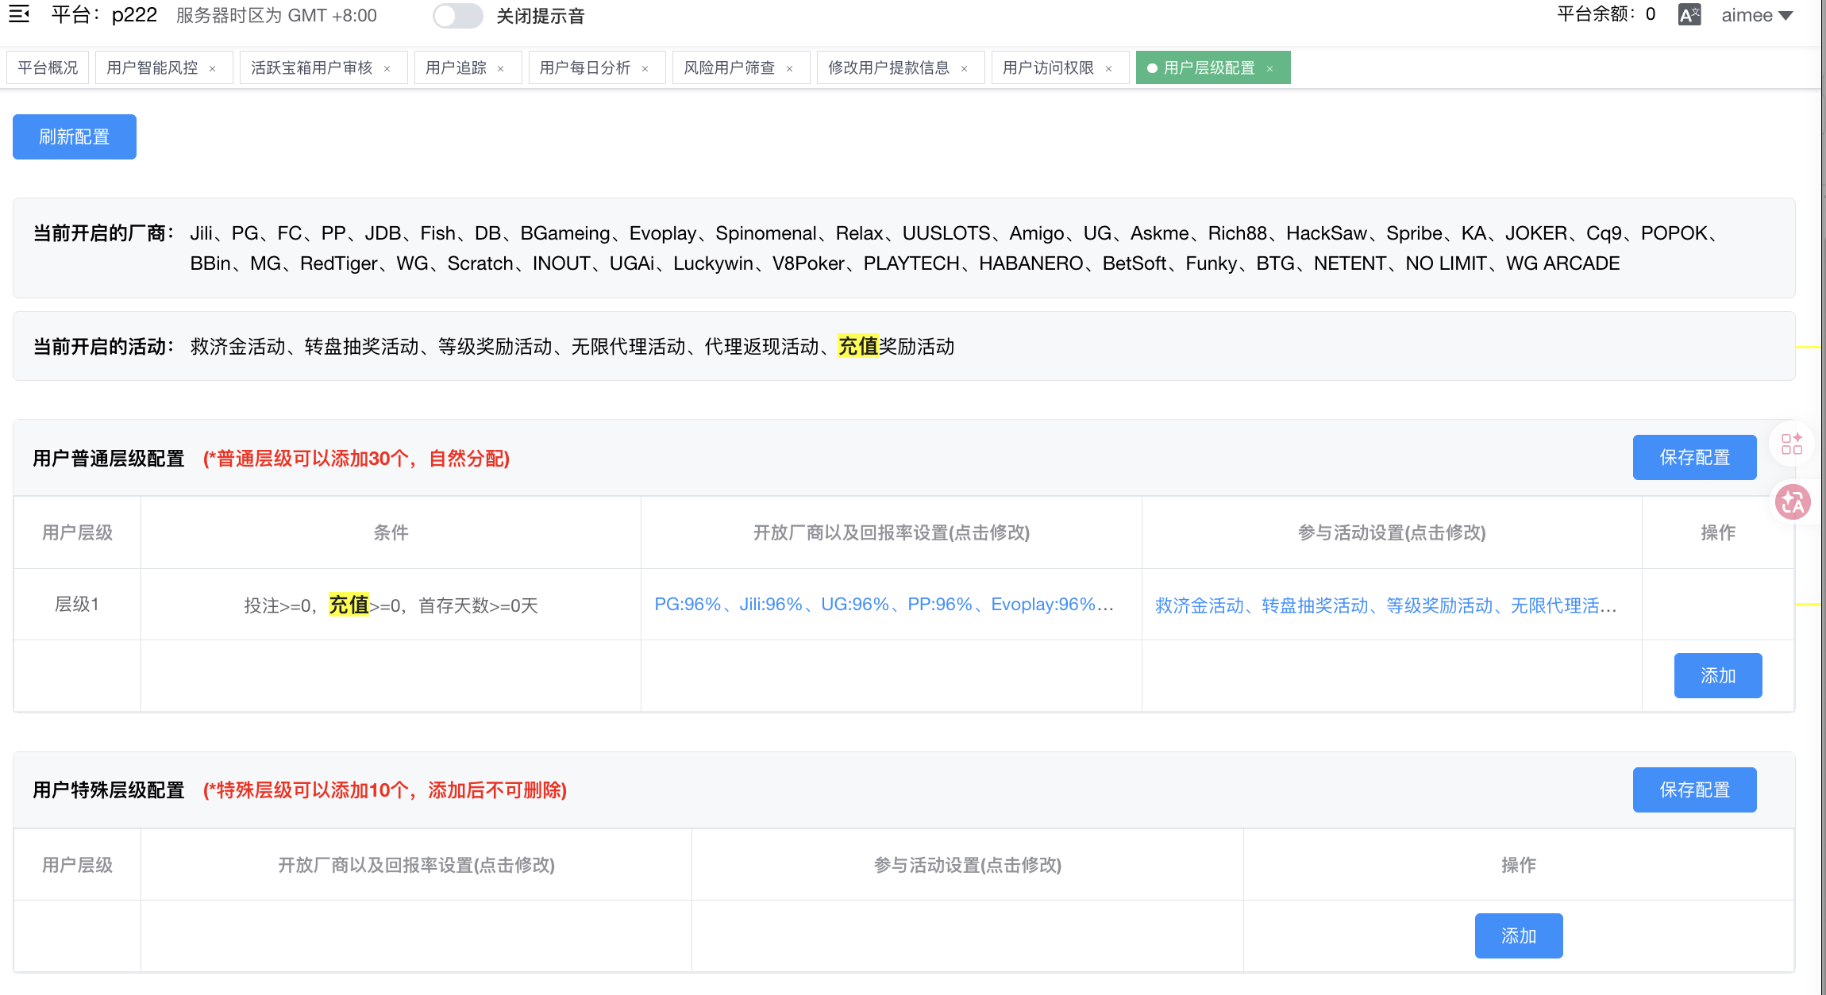Click the 当前开启的活动 label
Screen dimensions: 1826x995
(104, 347)
